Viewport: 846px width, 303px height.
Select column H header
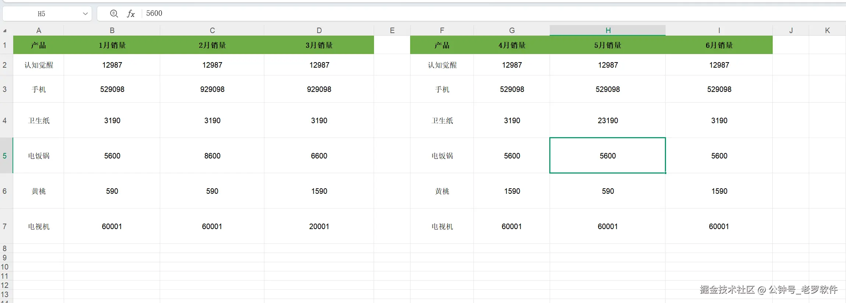608,31
